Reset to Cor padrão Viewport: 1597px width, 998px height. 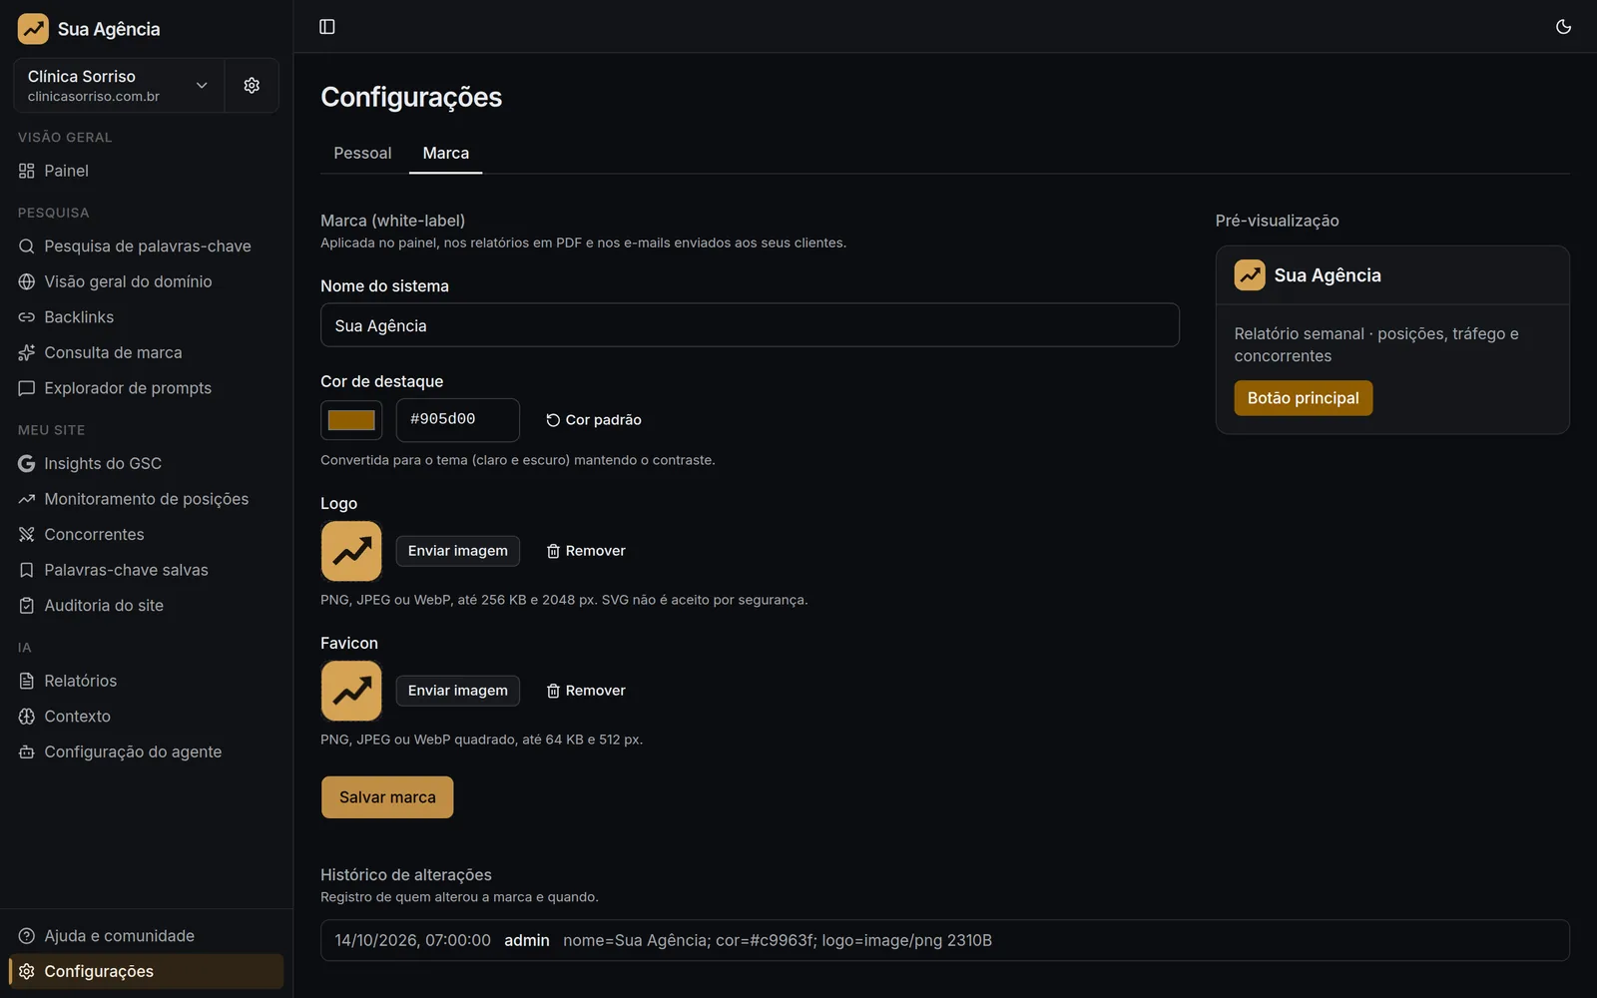point(594,420)
